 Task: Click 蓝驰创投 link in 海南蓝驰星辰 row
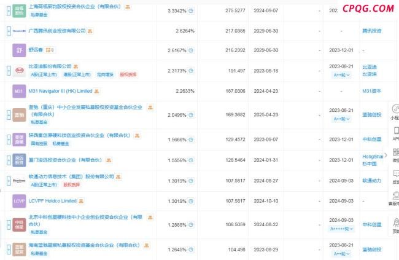pyautogui.click(x=372, y=250)
